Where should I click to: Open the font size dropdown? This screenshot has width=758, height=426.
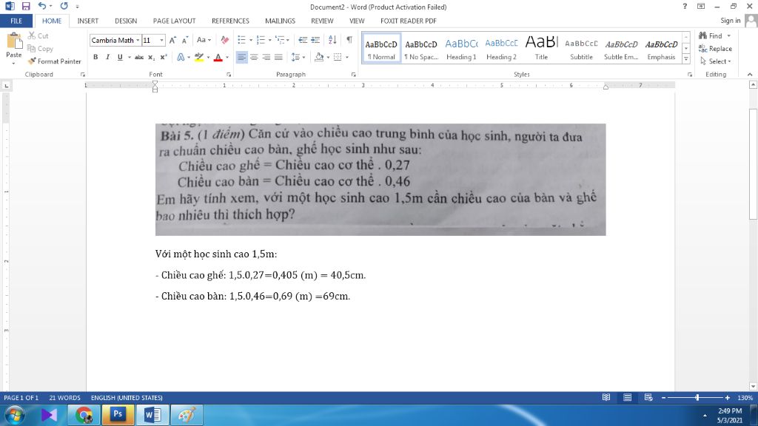click(x=161, y=41)
